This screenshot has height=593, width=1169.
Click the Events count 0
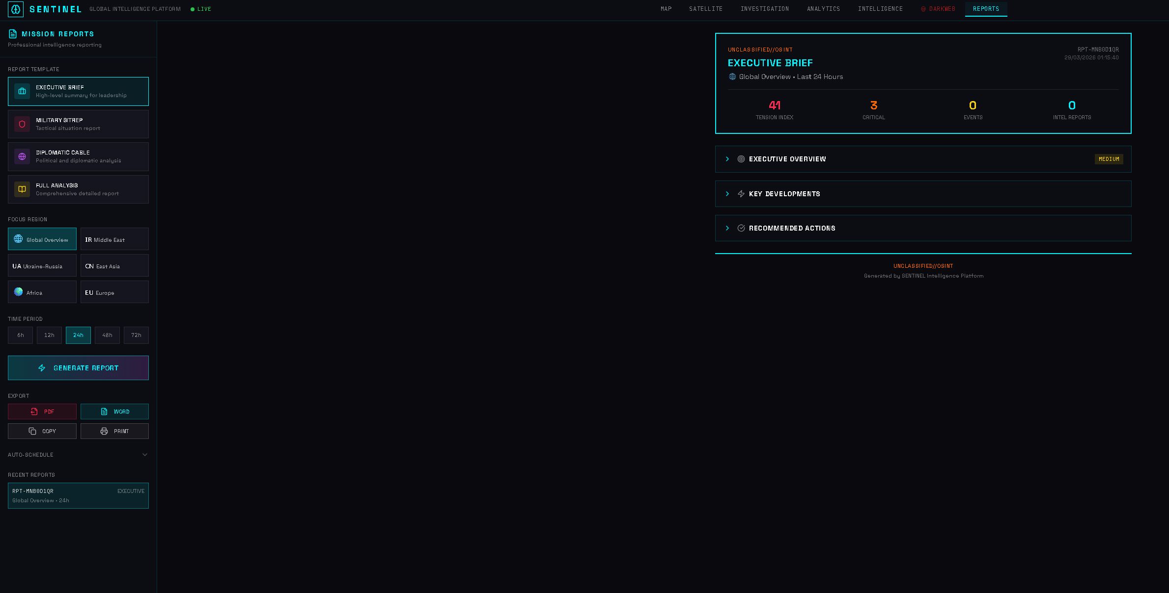[x=973, y=105]
